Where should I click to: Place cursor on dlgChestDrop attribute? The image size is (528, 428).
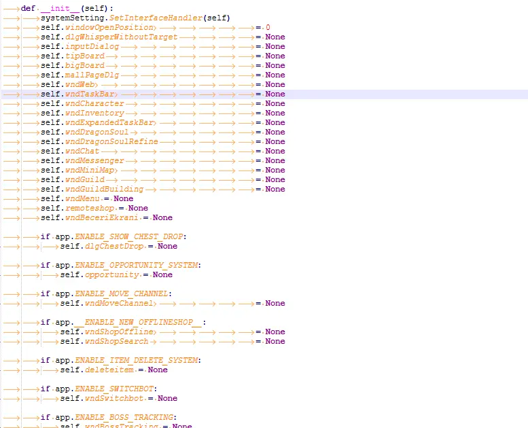[114, 246]
